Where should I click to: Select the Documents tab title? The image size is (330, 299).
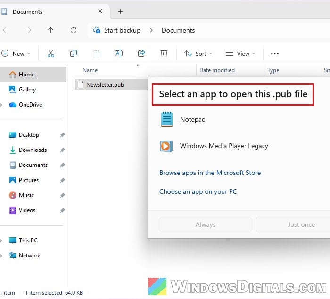tap(27, 12)
